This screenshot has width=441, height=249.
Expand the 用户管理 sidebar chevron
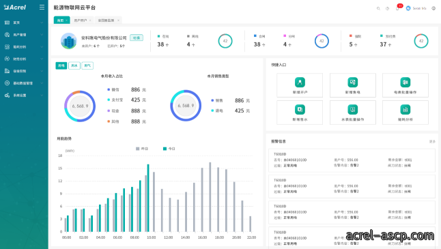click(42, 35)
